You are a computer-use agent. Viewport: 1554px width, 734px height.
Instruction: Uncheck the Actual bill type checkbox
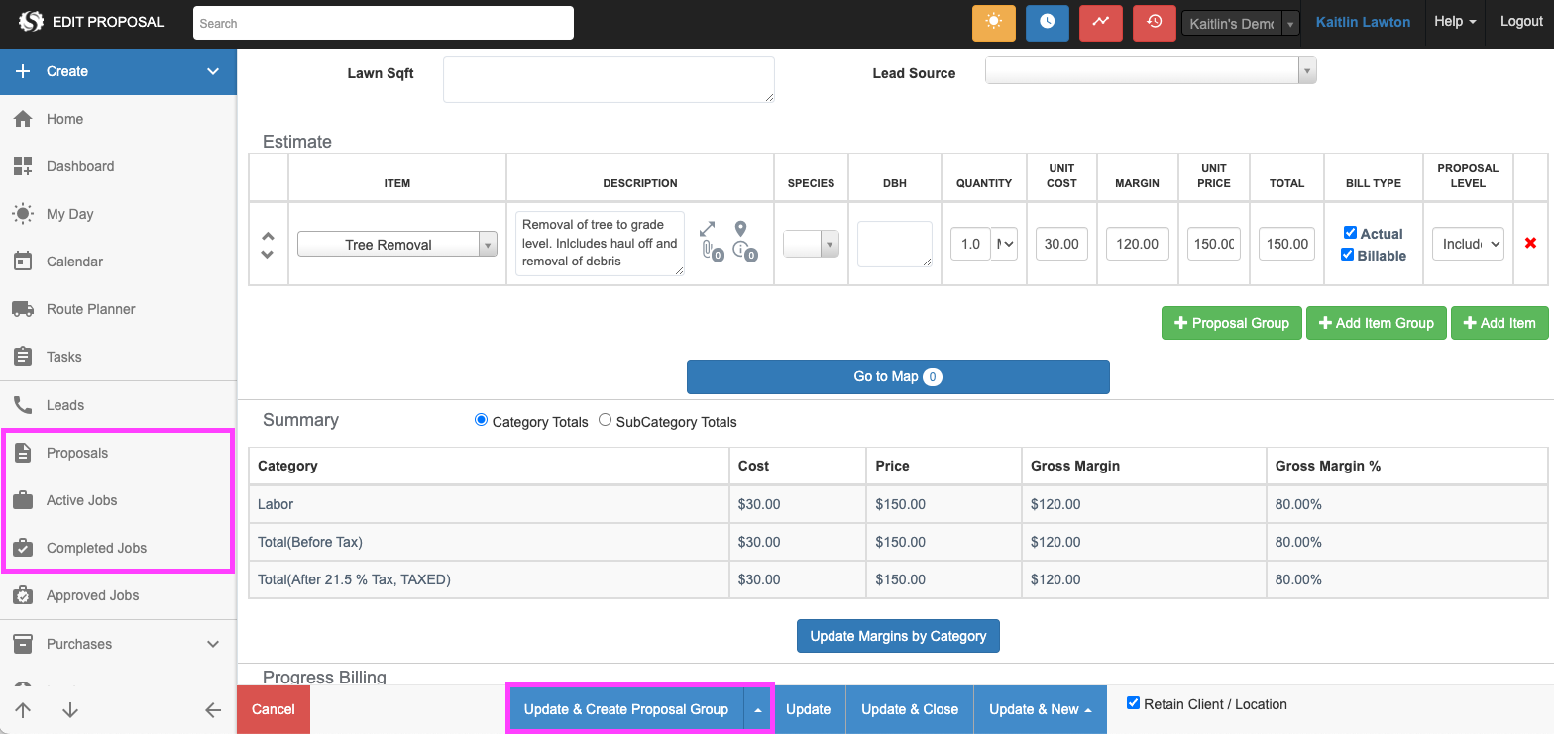tap(1349, 233)
